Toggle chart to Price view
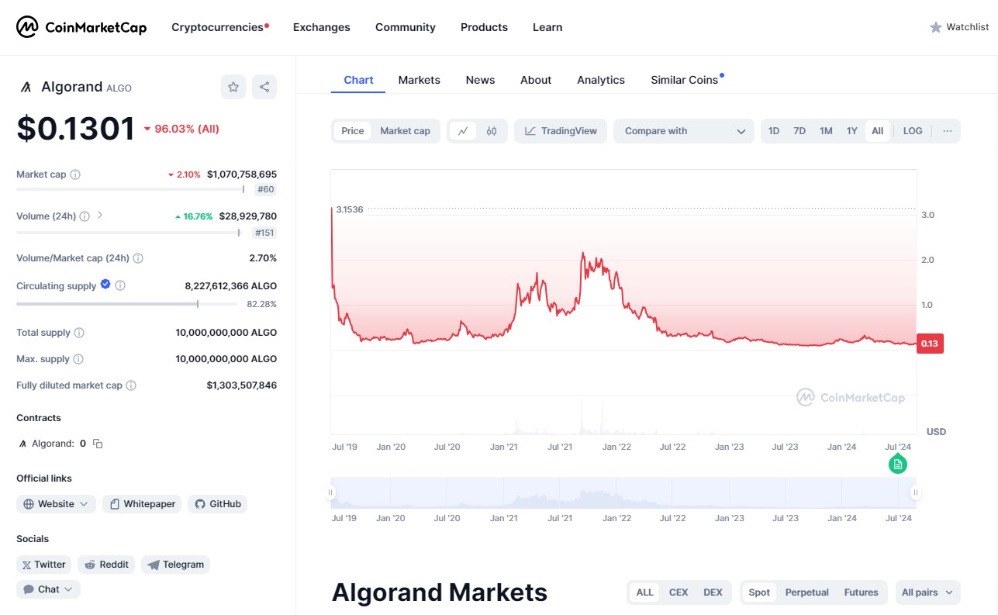Viewport: 998px width, 615px height. click(x=353, y=131)
